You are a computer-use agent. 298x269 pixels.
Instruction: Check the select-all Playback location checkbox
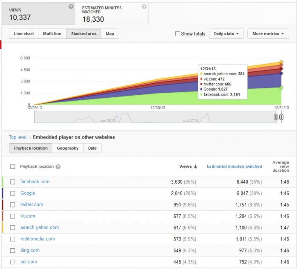[x=13, y=167]
